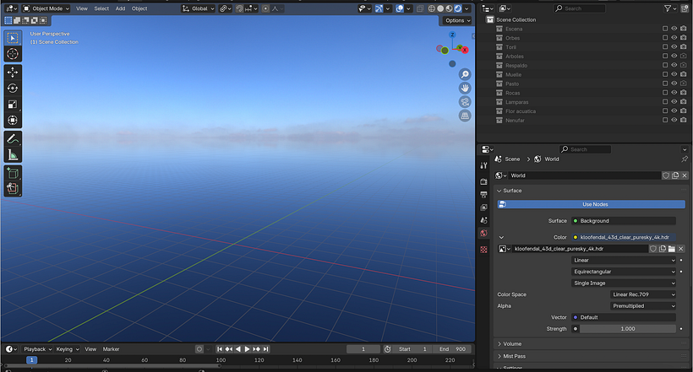Unlink the kloofendal image datablock
Viewport: 693px width, 372px height.
coord(680,249)
